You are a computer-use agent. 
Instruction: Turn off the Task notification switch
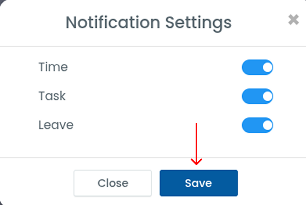tap(257, 96)
